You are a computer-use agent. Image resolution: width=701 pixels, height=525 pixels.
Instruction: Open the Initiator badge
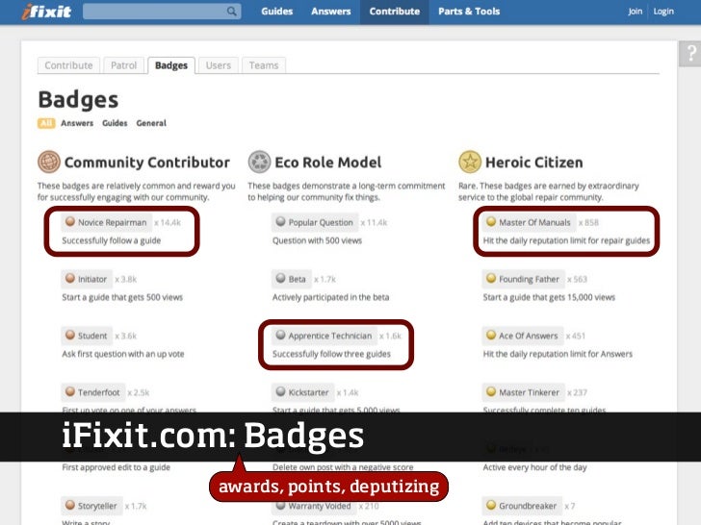coord(87,279)
